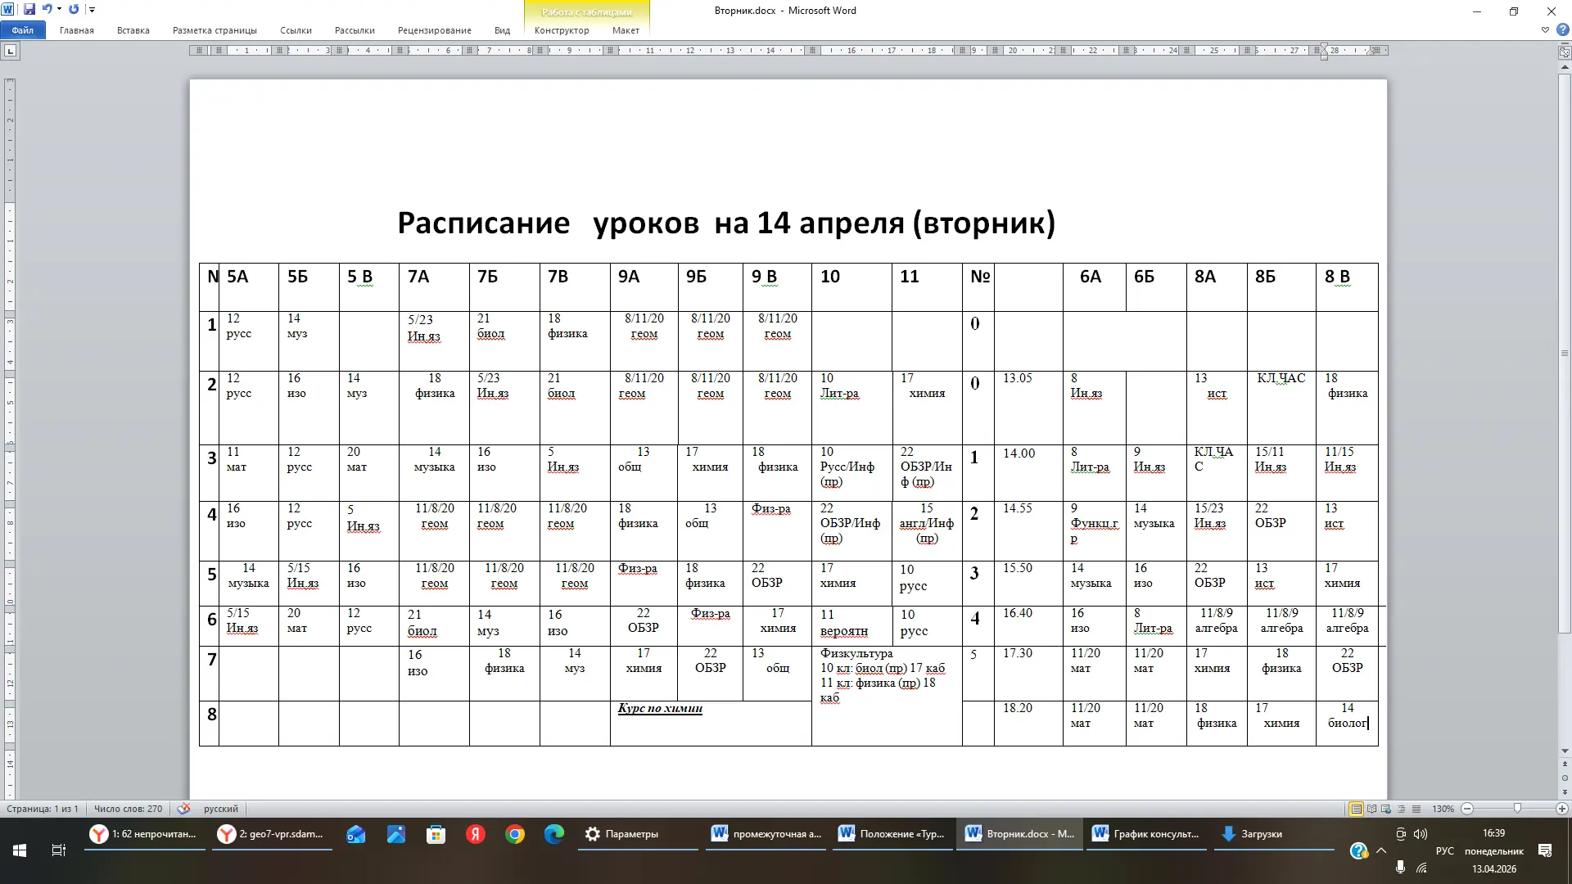Viewport: 1572px width, 884px height.
Task: Click the 130% zoom level button
Action: click(x=1443, y=809)
